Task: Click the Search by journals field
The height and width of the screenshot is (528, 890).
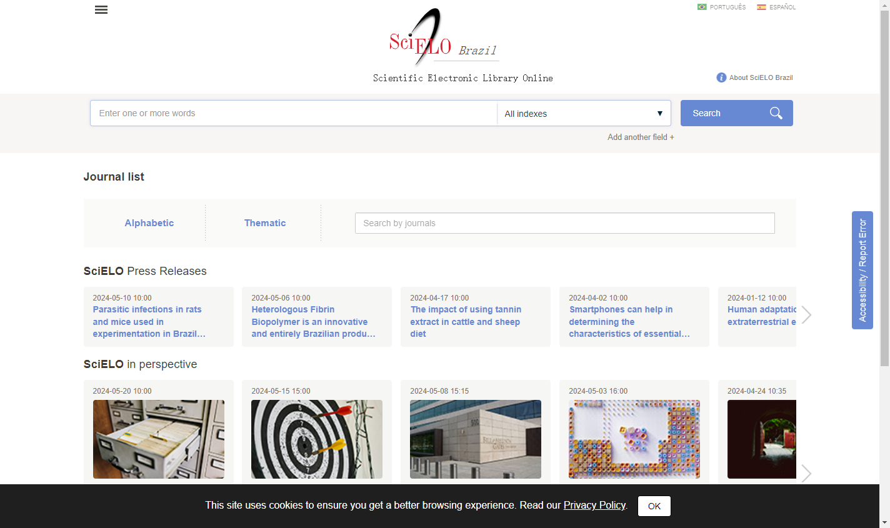Action: pyautogui.click(x=565, y=223)
